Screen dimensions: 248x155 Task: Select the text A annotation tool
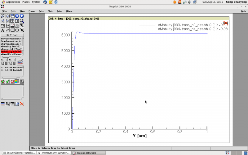point(3,30)
